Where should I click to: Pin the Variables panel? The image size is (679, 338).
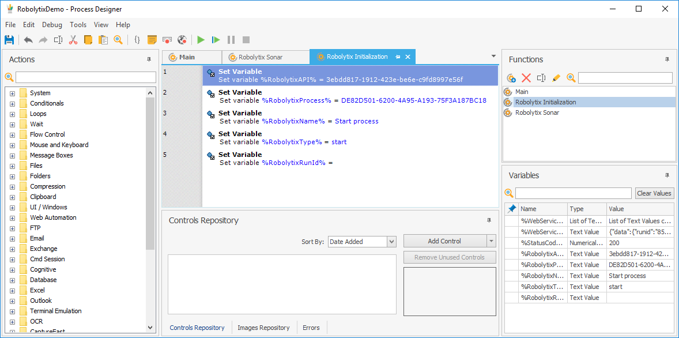coord(667,175)
